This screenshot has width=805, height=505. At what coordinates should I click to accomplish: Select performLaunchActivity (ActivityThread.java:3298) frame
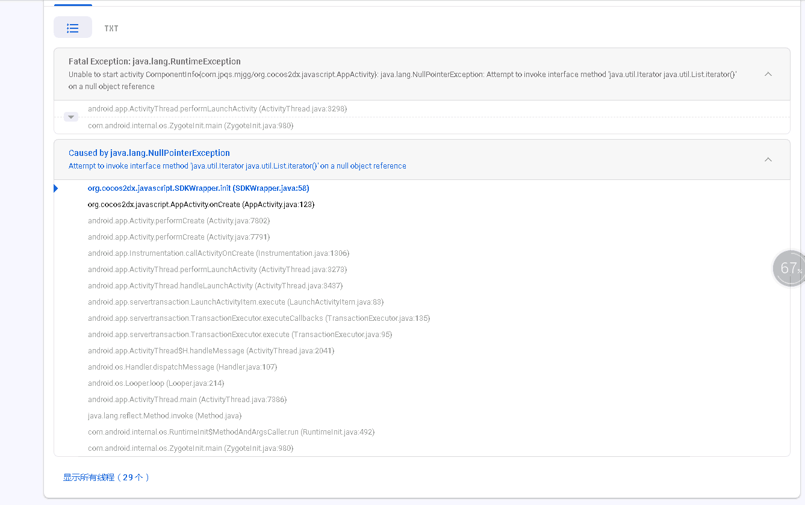click(217, 109)
